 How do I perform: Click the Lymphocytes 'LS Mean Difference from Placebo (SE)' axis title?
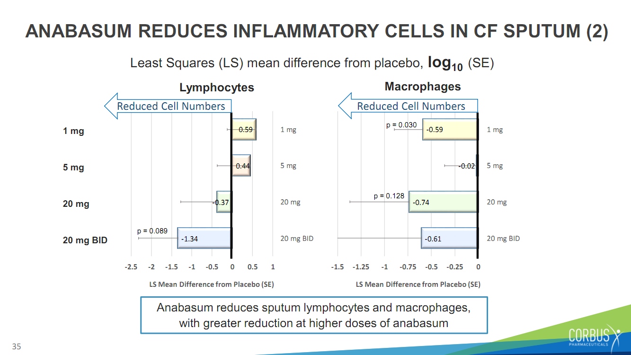212,284
